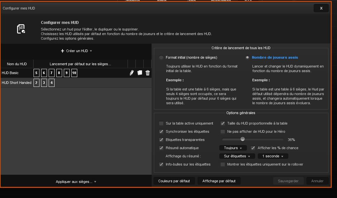Screen dimensions: 337x198
Task: Click the Sauvegarder button
Action: 288,181
